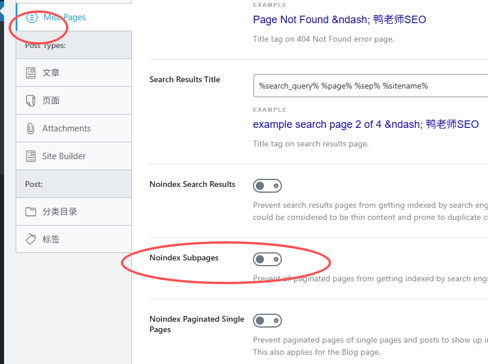Click the Misc Pages circle icon
Viewport: 488px width, 364px height.
tap(32, 17)
